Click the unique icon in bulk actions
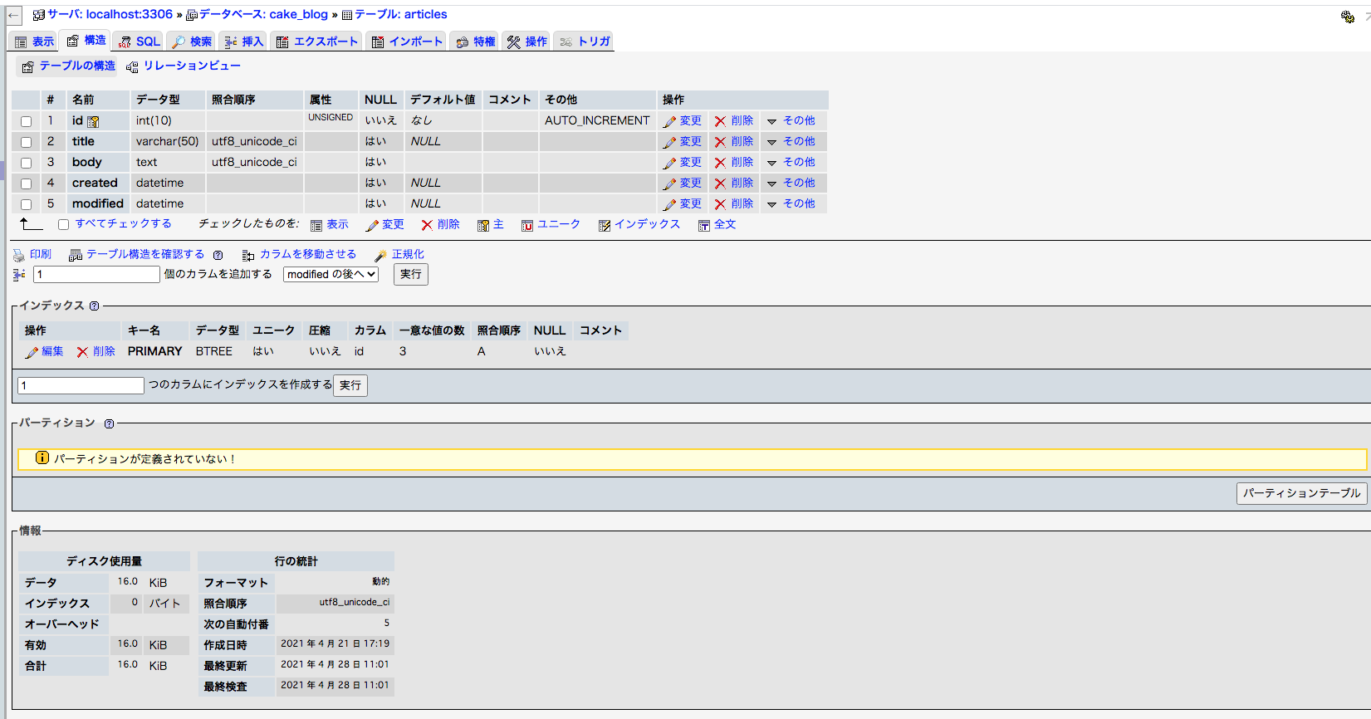Viewport: 1371px width, 719px height. [x=527, y=225]
